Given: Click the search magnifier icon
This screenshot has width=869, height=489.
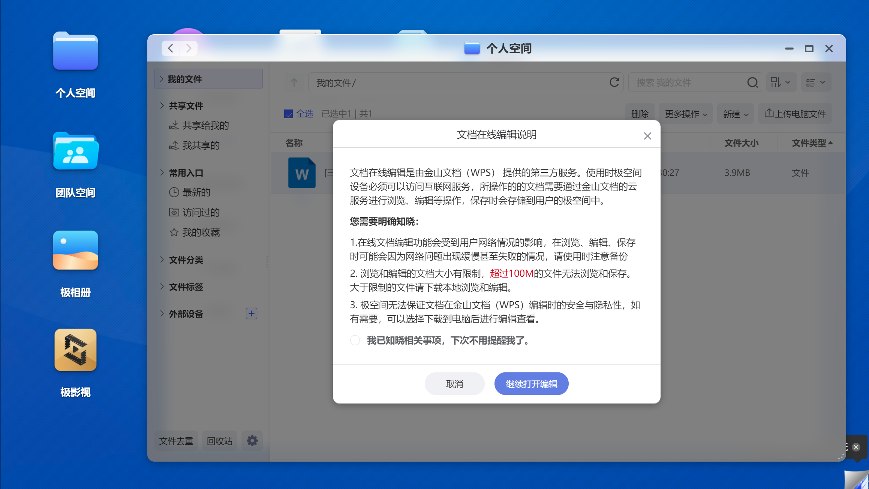Looking at the screenshot, I should (x=752, y=82).
